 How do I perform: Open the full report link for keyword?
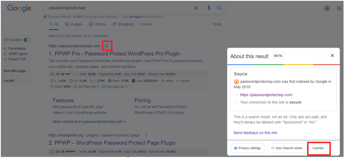coord(136,17)
